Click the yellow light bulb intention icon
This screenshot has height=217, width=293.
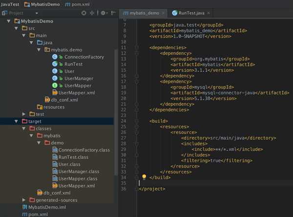(144, 177)
